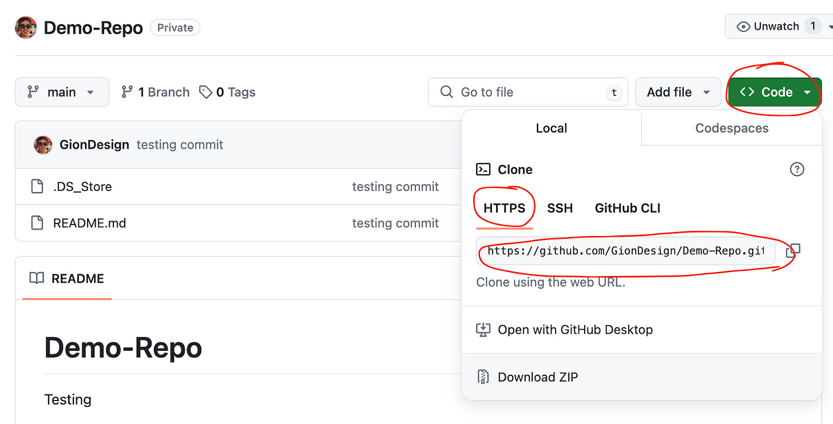Open the 1 Branch link

coord(155,92)
